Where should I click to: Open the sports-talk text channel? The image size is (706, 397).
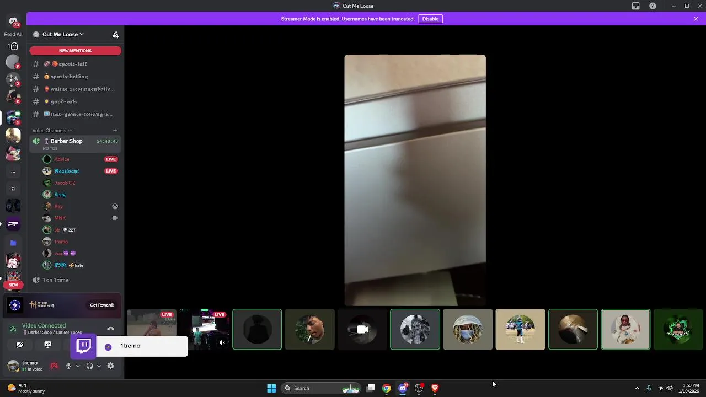[76, 64]
